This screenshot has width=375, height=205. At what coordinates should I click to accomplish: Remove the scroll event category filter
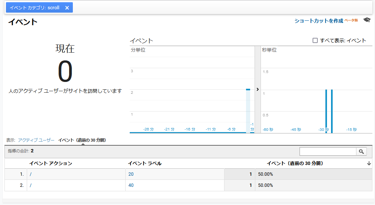tap(67, 8)
